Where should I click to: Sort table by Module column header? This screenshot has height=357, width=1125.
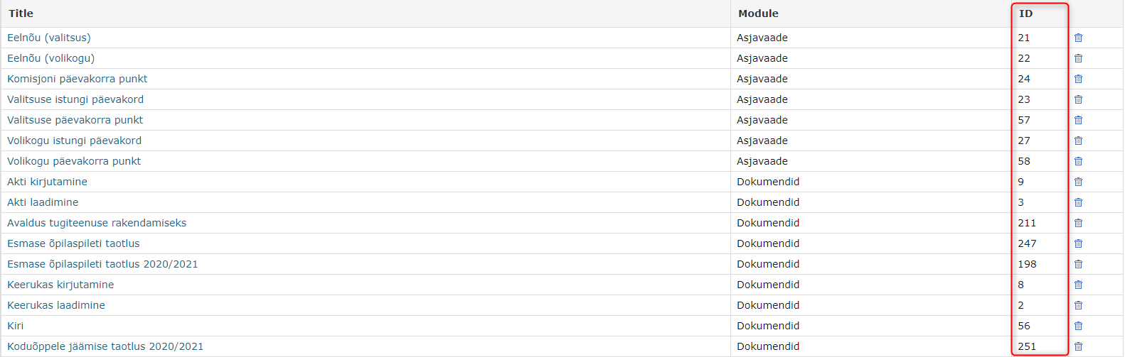[x=758, y=13]
